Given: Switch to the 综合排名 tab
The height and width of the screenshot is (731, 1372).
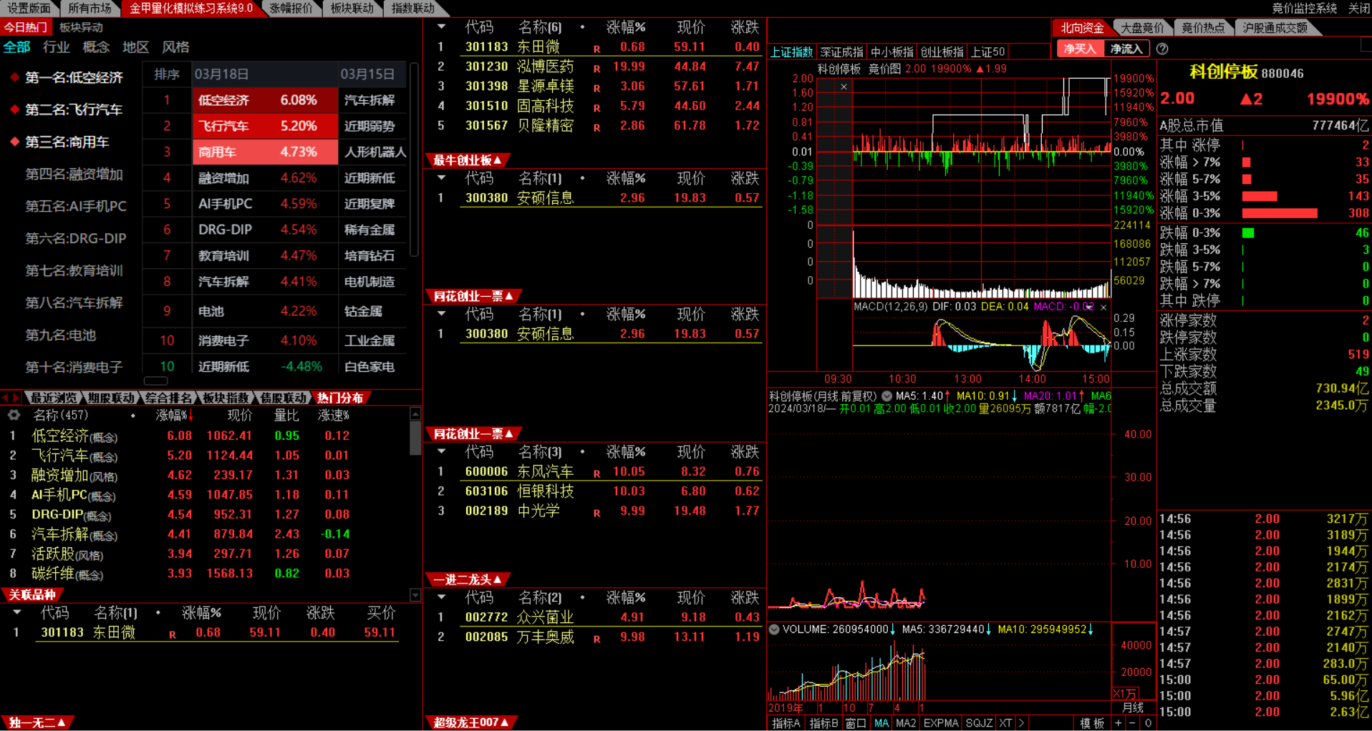Looking at the screenshot, I should coord(168,398).
